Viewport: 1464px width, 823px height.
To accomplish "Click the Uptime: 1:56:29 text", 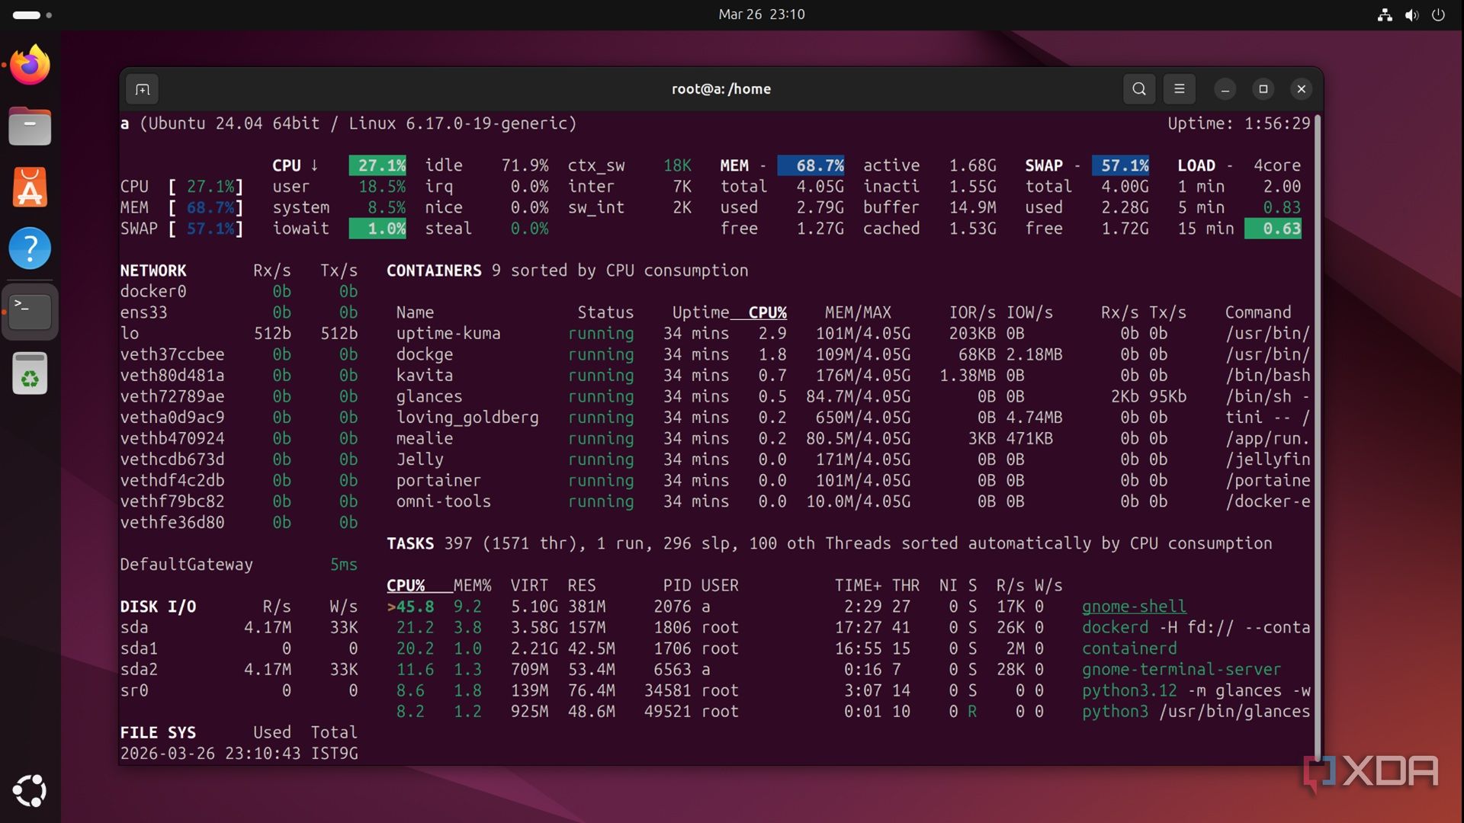I will pyautogui.click(x=1239, y=123).
